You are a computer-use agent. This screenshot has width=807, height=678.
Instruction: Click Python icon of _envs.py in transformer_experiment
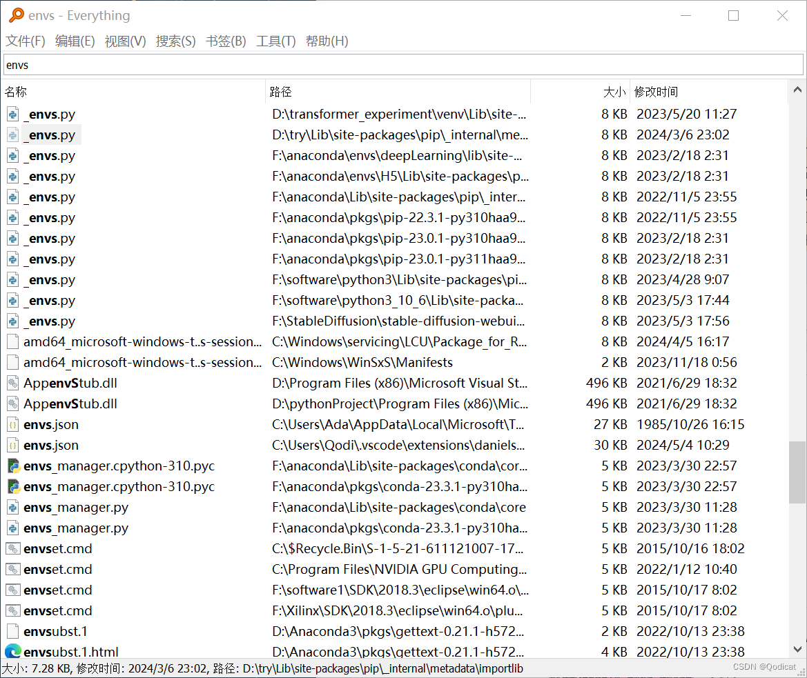click(13, 114)
